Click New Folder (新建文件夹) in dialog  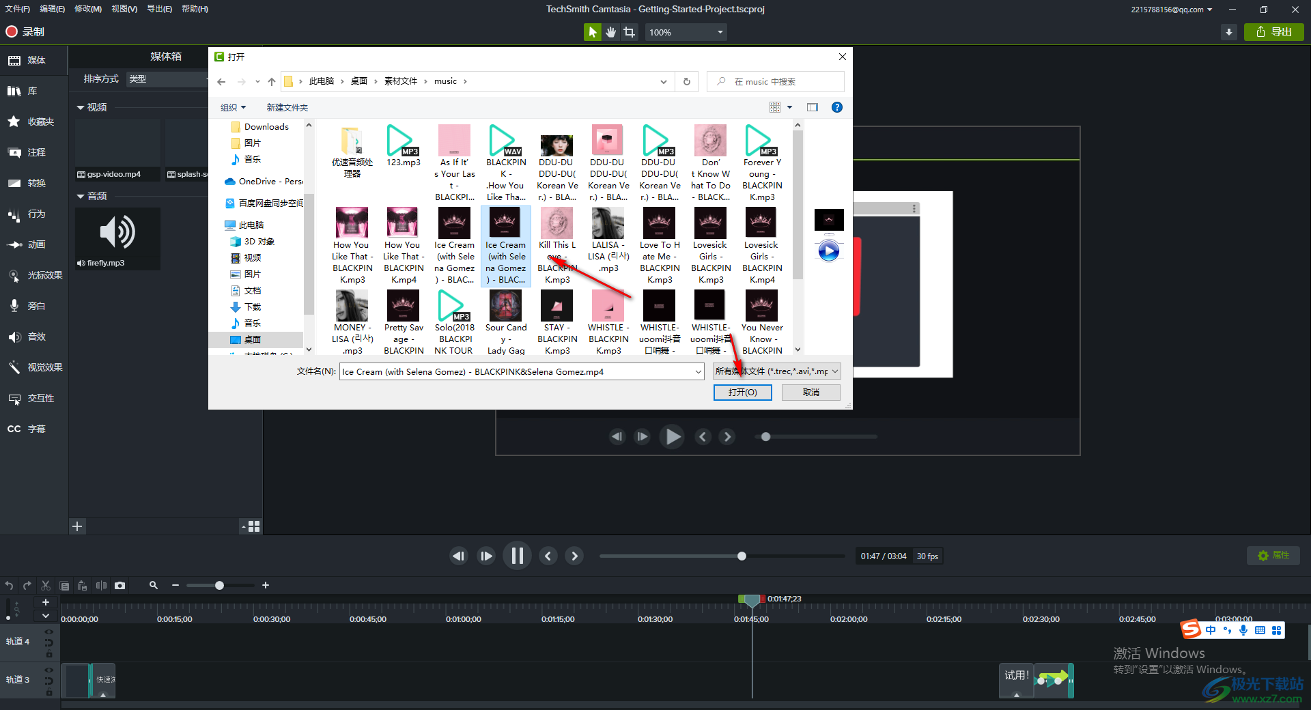[287, 108]
